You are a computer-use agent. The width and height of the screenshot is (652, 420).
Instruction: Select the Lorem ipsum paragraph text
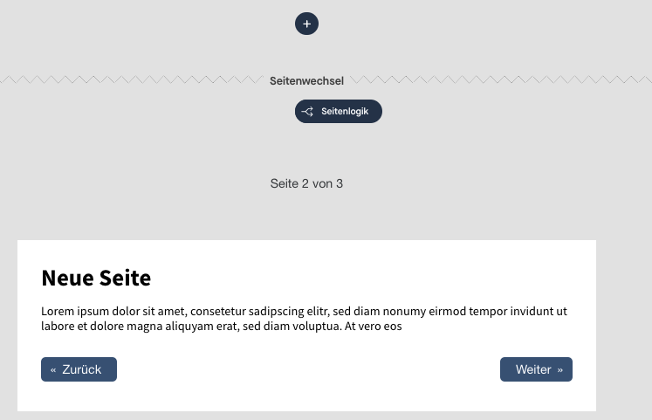[x=304, y=319]
